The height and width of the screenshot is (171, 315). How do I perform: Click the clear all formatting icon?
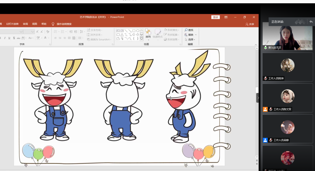48,32
